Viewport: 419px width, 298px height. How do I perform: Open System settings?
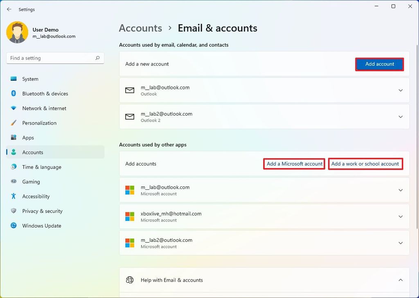(x=55, y=79)
